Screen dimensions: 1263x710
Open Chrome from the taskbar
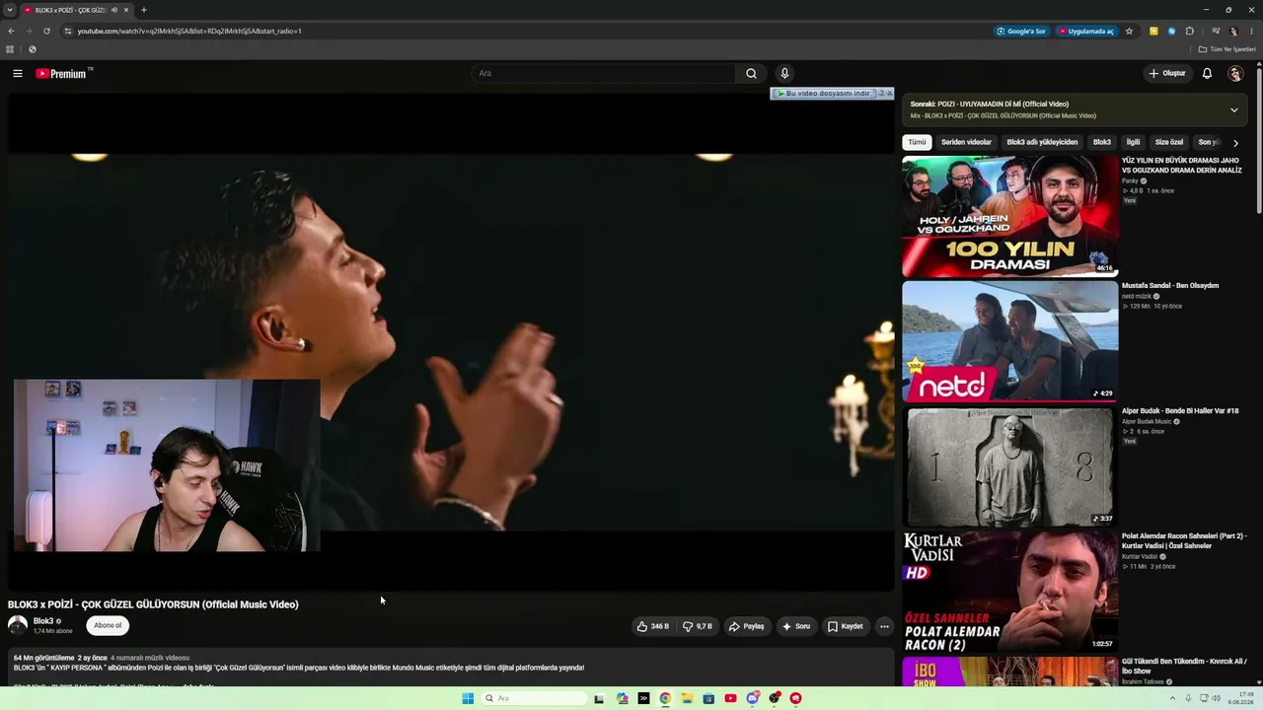(x=665, y=698)
